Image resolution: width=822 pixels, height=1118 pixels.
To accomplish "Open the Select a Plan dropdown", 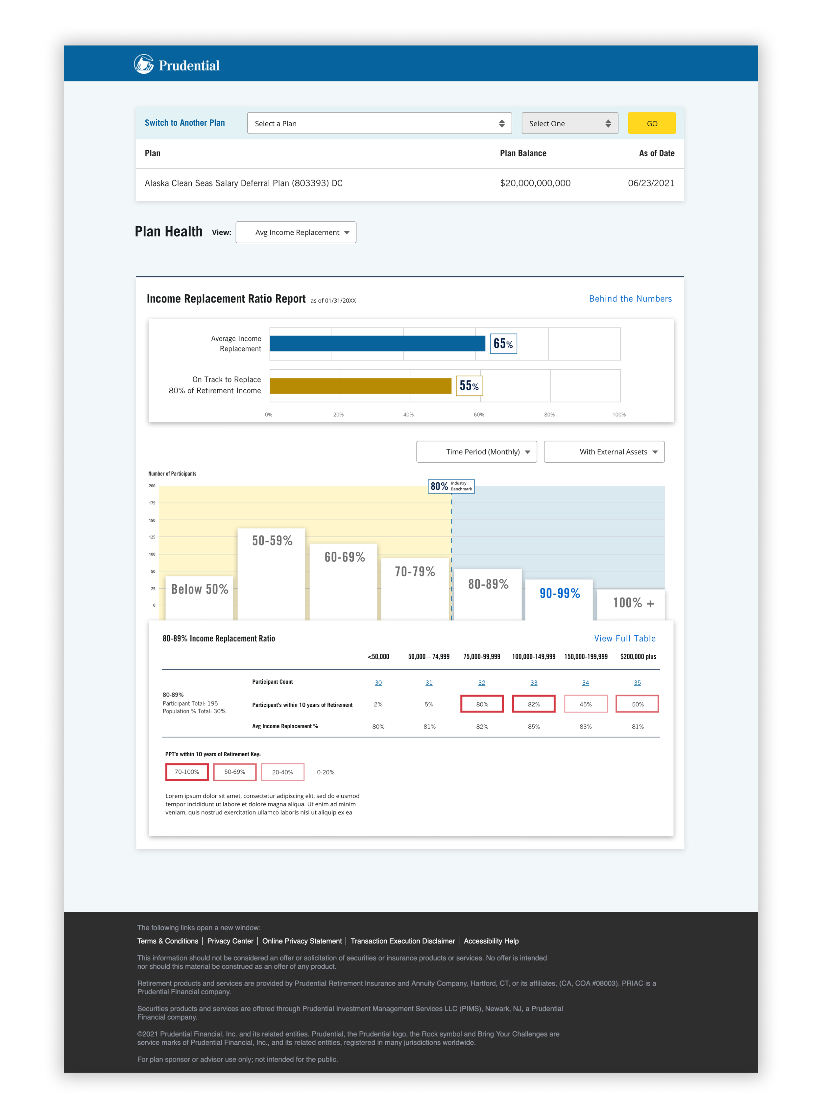I will [x=379, y=123].
